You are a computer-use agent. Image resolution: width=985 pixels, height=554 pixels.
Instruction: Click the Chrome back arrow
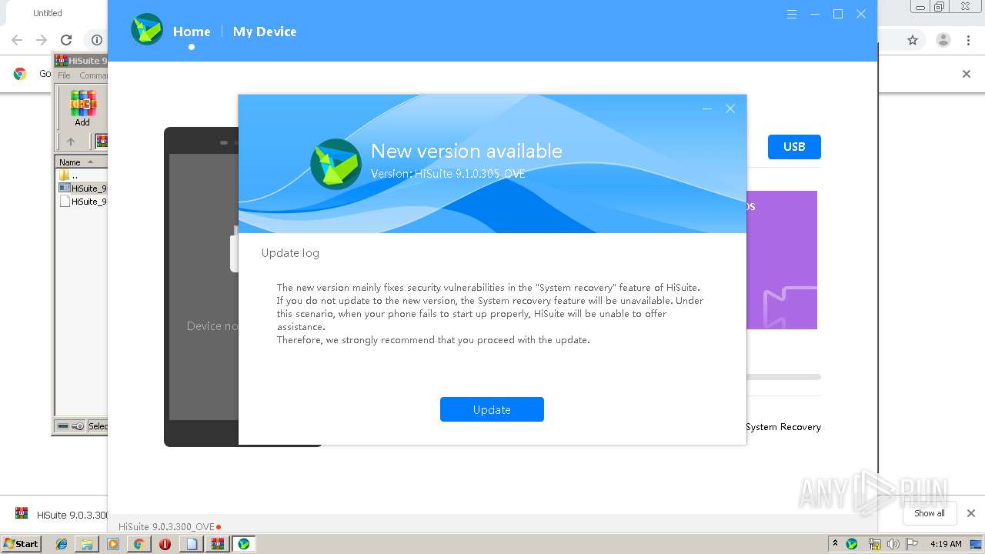click(17, 40)
